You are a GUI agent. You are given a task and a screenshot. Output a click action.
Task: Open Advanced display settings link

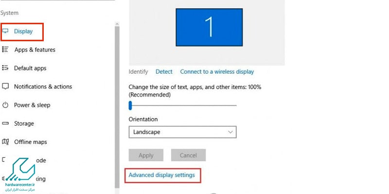pos(161,175)
